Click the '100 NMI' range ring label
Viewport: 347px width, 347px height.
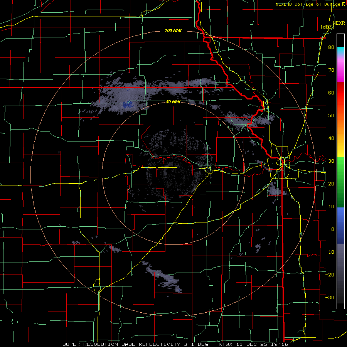point(173,30)
